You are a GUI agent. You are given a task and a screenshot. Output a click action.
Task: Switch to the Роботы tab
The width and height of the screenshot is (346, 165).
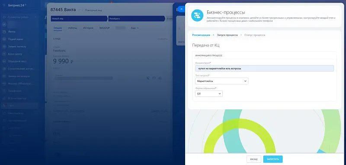pos(72,28)
